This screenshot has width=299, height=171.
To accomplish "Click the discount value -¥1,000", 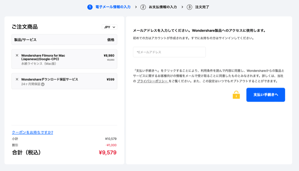I will click(x=111, y=145).
